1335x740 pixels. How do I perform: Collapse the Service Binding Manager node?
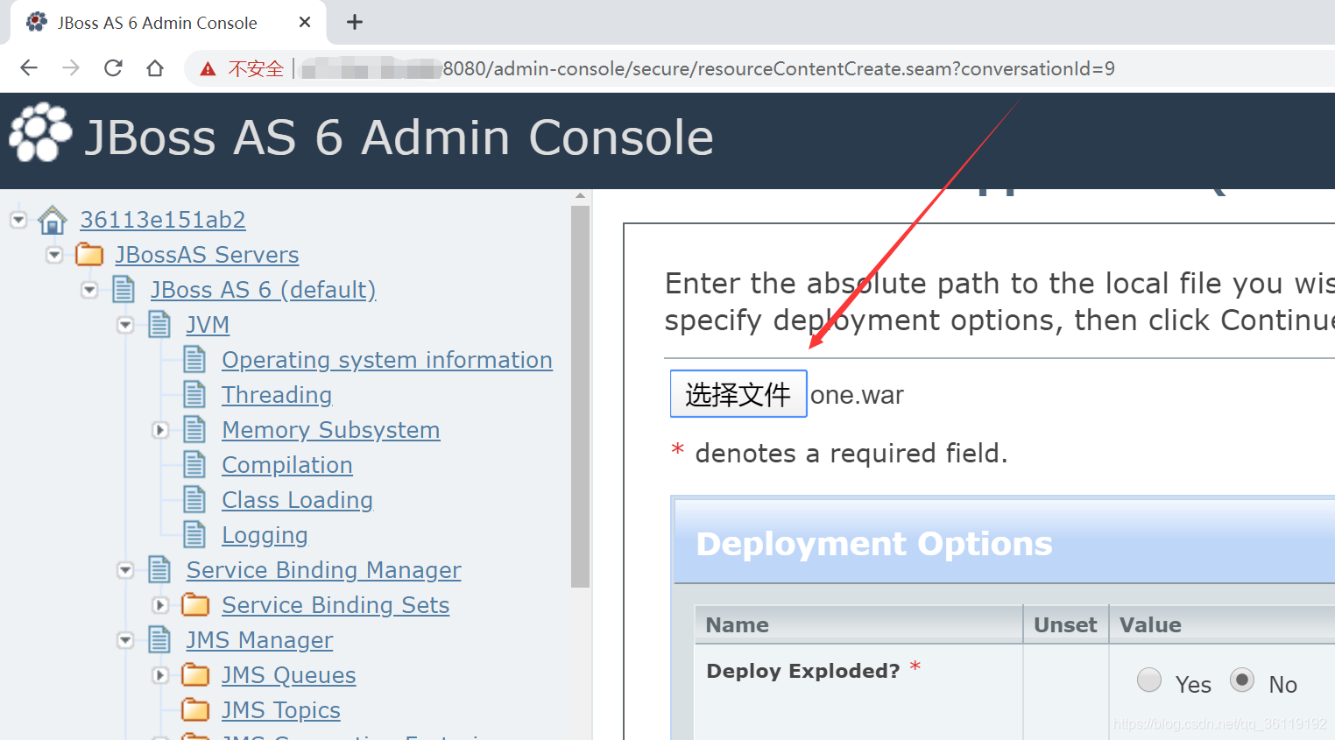(125, 570)
